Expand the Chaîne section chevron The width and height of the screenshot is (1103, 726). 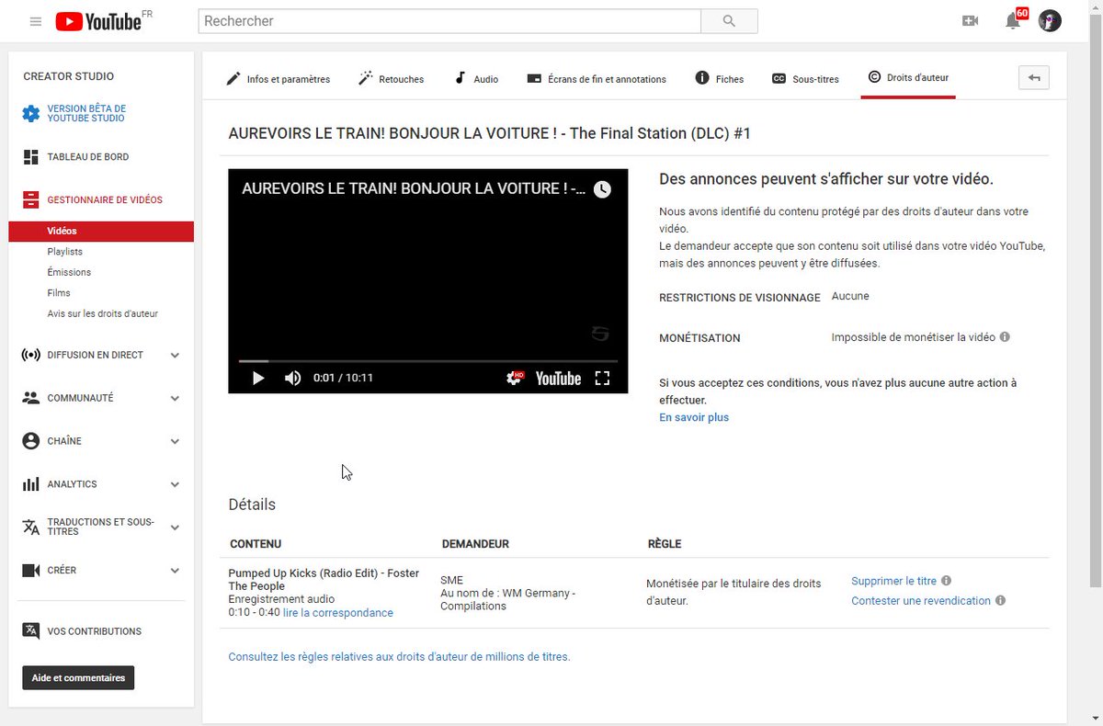click(x=175, y=441)
